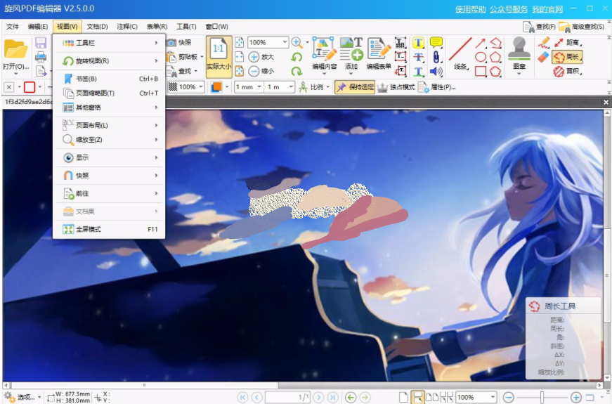This screenshot has width=612, height=404.
Task: Click the 属性(P)... properties button
Action: [437, 87]
